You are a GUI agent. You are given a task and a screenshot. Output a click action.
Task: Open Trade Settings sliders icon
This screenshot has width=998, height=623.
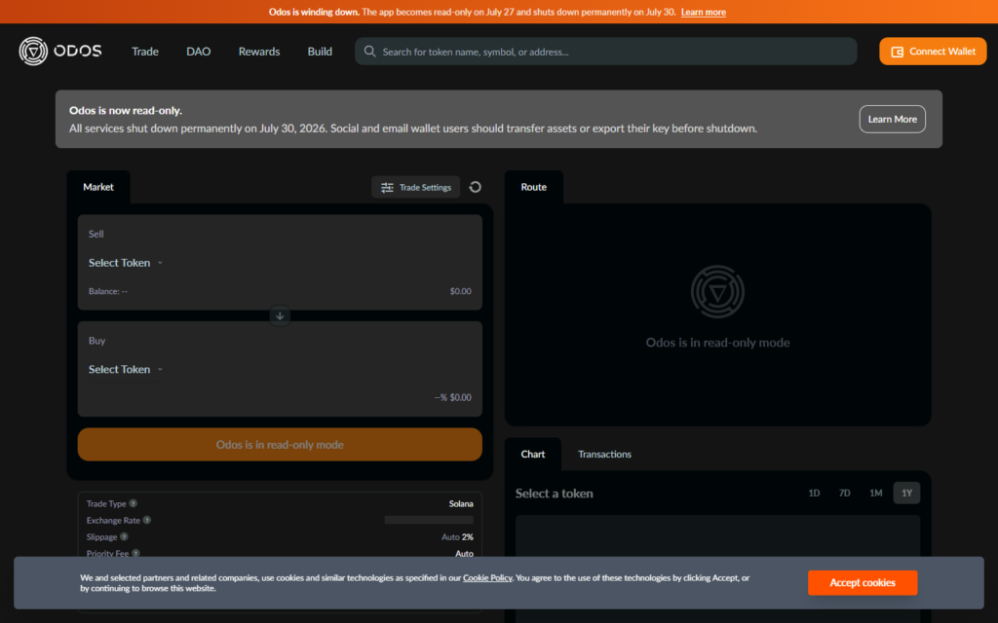point(387,188)
